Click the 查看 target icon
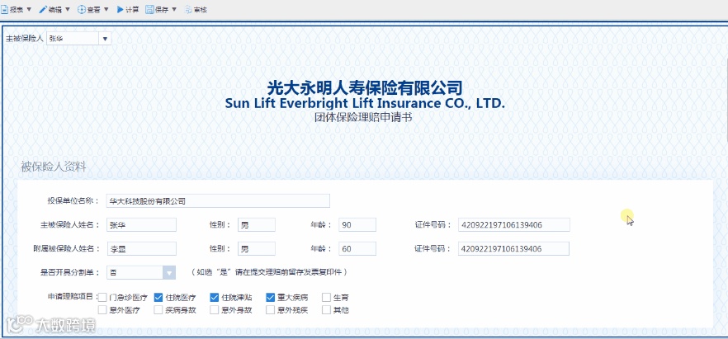Viewport: 728px width, 339px height. click(x=81, y=9)
